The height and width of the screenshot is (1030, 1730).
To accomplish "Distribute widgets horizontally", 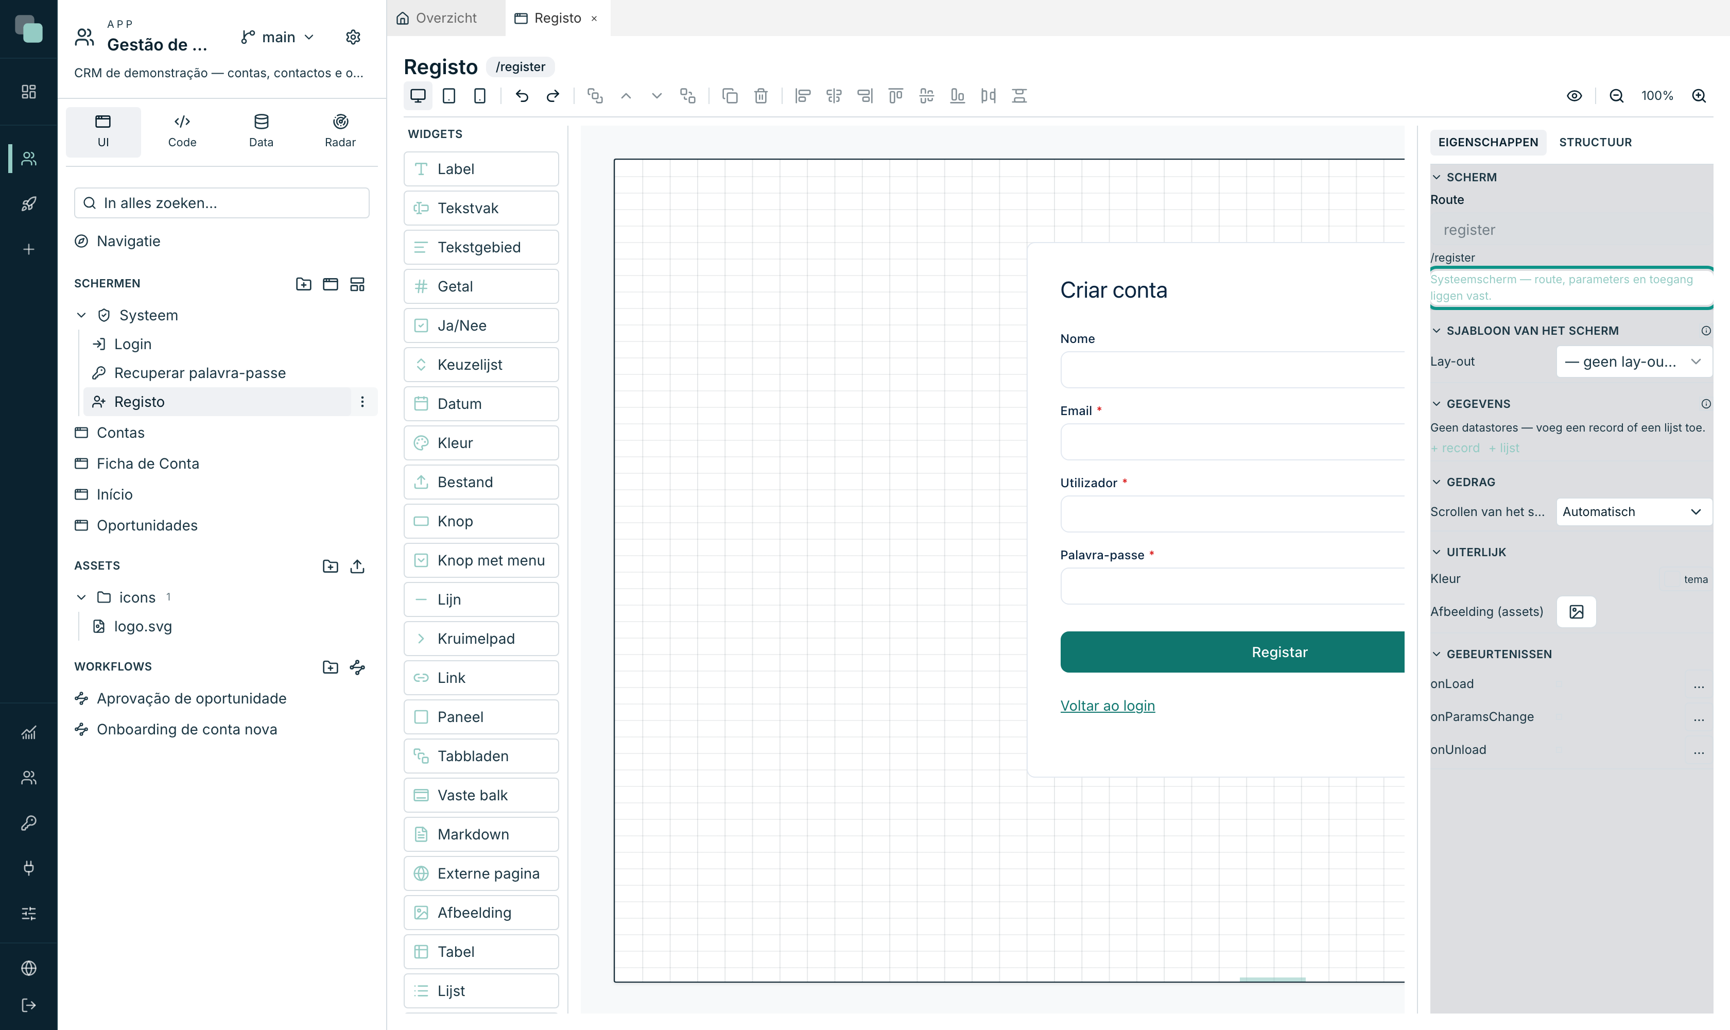I will (x=988, y=96).
